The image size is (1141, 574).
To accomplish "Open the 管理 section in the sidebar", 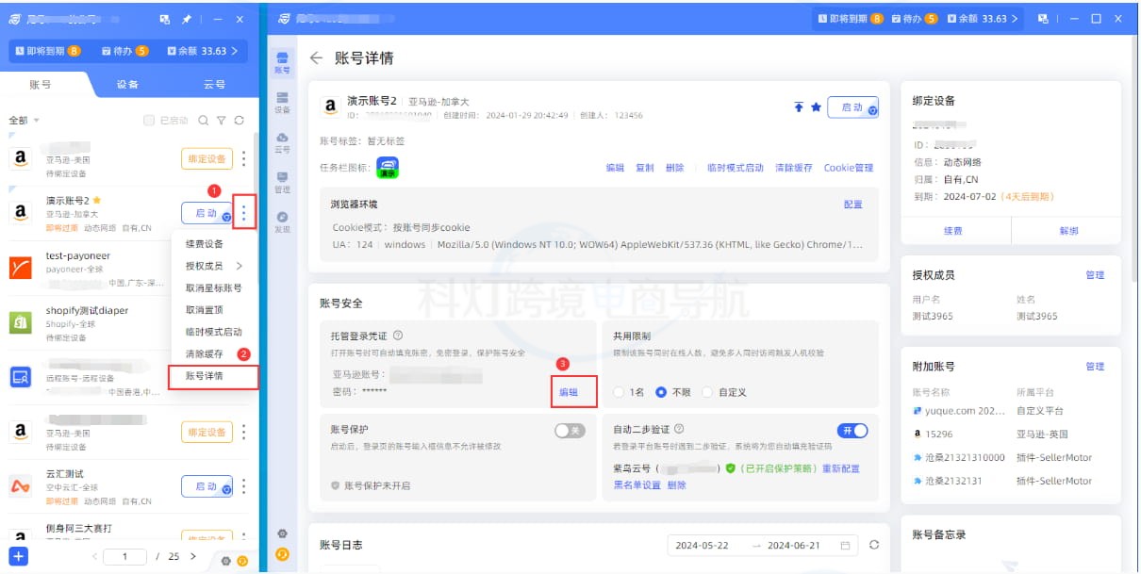I will (x=281, y=180).
